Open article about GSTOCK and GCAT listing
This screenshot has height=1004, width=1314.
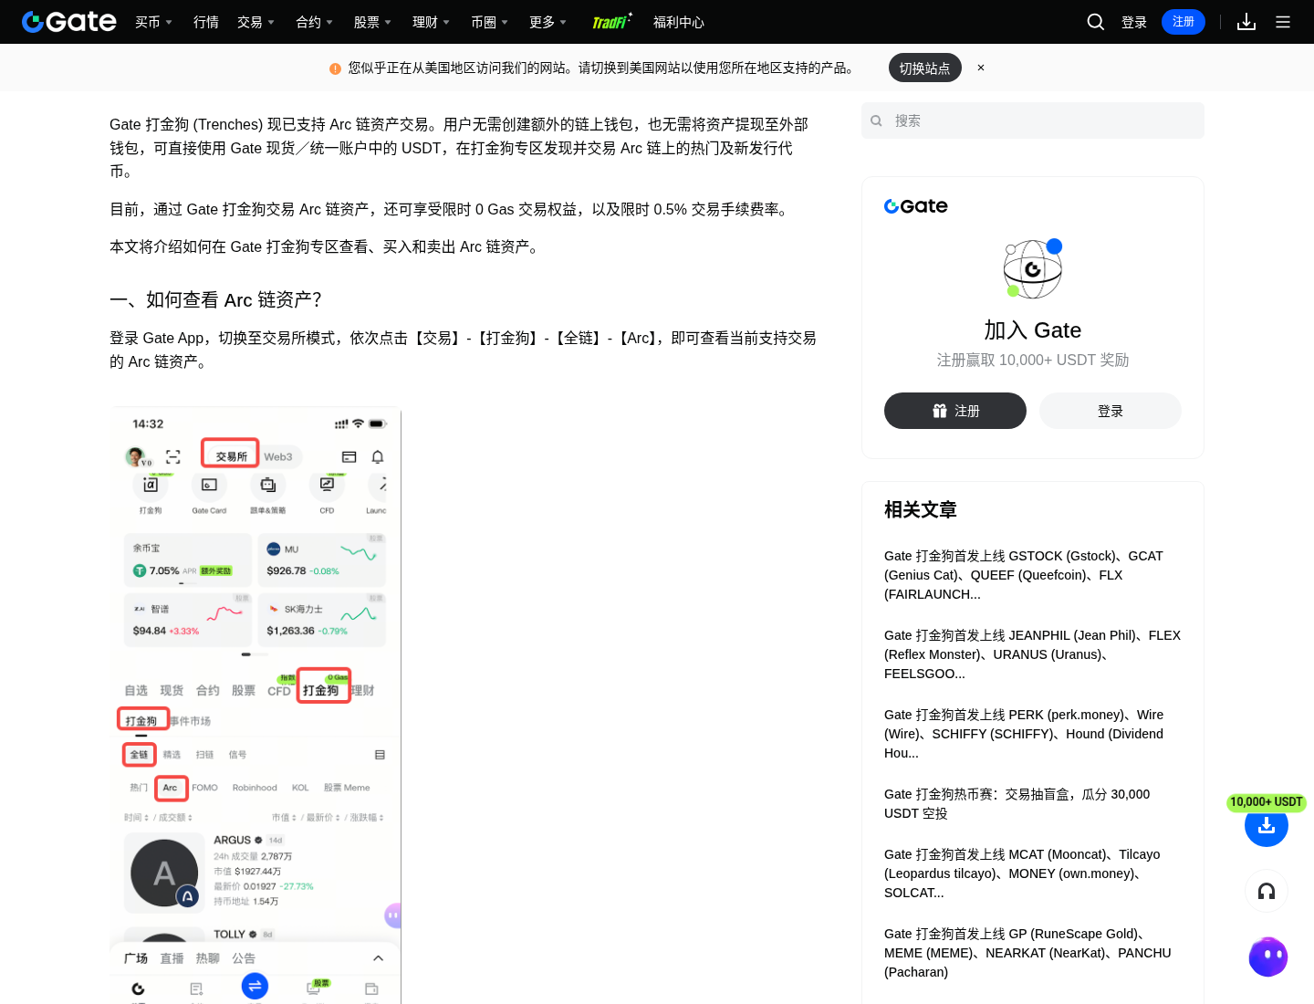(1033, 575)
